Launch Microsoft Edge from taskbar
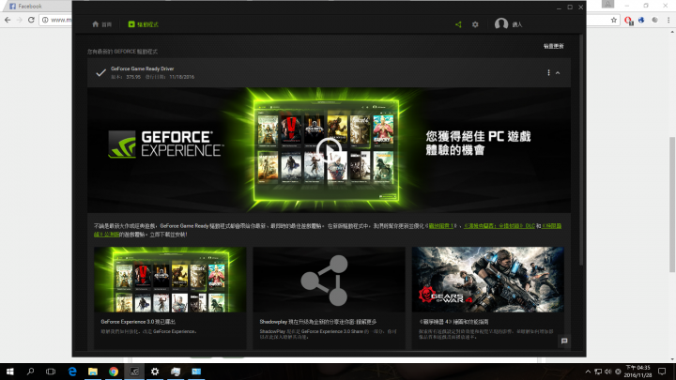Image resolution: width=676 pixels, height=380 pixels. click(x=72, y=372)
